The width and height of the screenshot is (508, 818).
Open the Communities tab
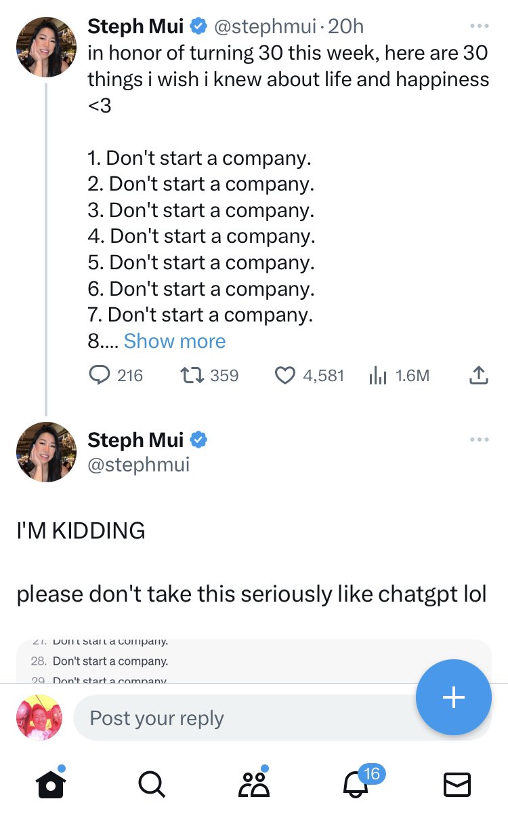click(x=253, y=785)
